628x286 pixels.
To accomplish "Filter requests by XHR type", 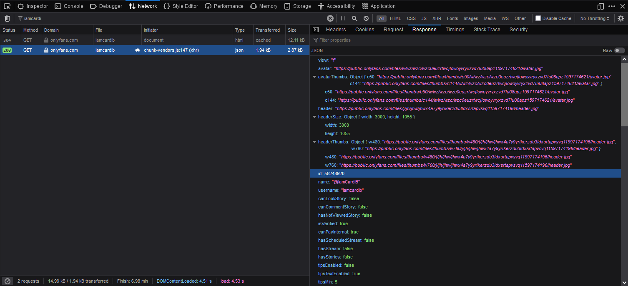I will pos(437,18).
